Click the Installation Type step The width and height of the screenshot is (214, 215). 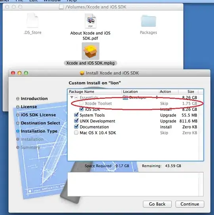coord(39,131)
